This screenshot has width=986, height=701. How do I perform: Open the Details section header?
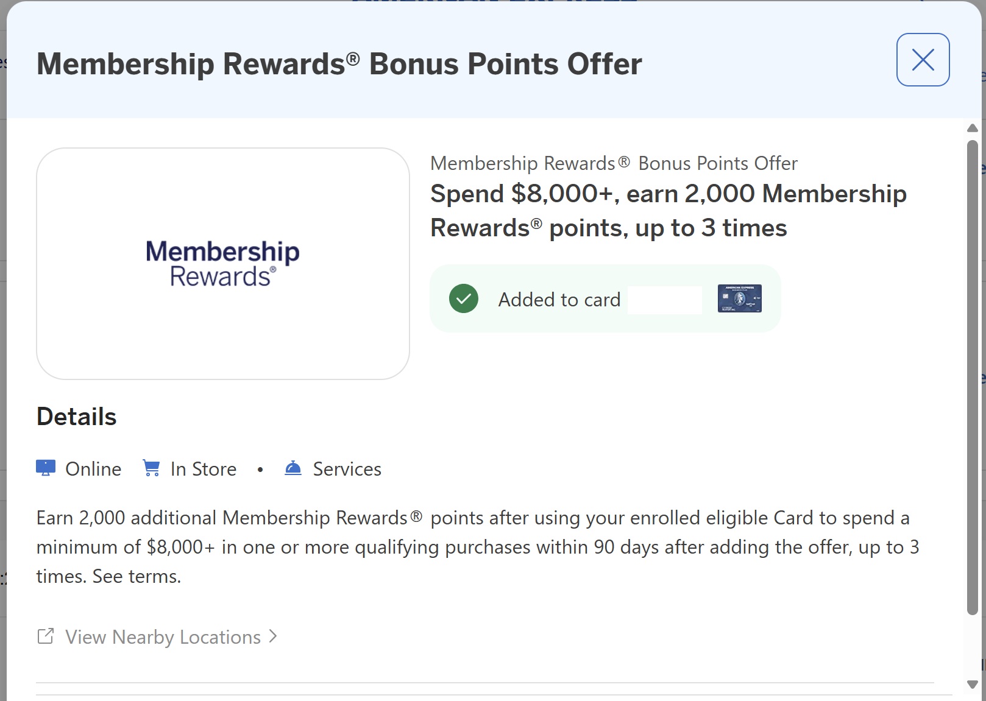tap(76, 416)
